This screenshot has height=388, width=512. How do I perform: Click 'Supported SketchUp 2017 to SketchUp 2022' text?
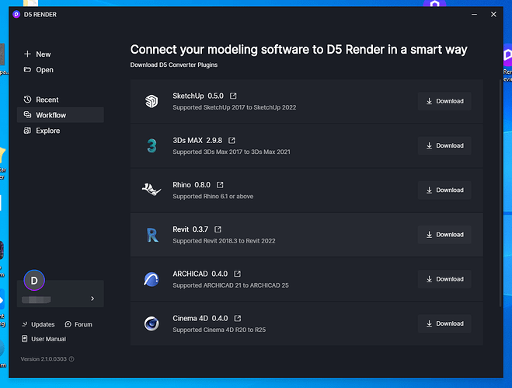click(x=235, y=107)
